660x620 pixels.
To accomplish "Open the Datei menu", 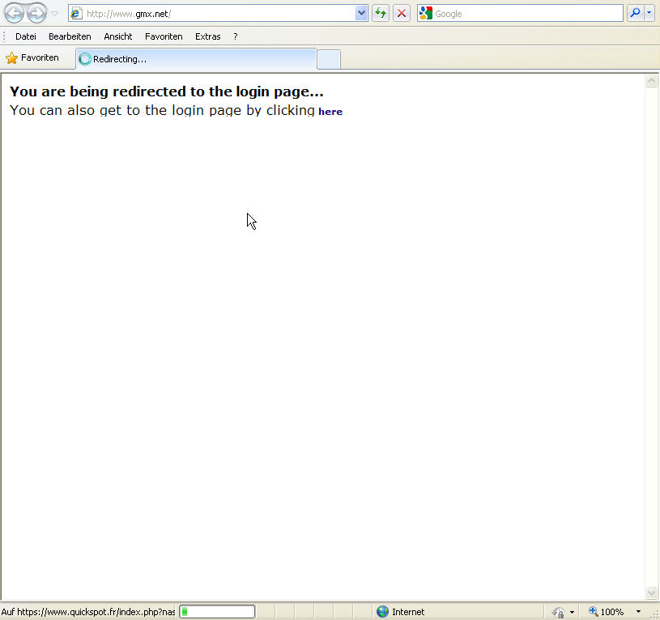I will [x=26, y=36].
